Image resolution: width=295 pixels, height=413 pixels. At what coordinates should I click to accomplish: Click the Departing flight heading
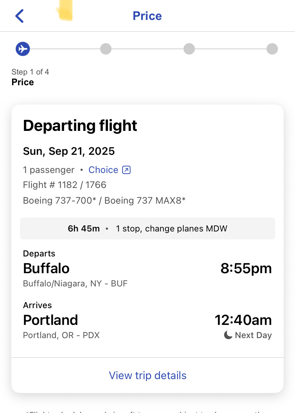80,126
